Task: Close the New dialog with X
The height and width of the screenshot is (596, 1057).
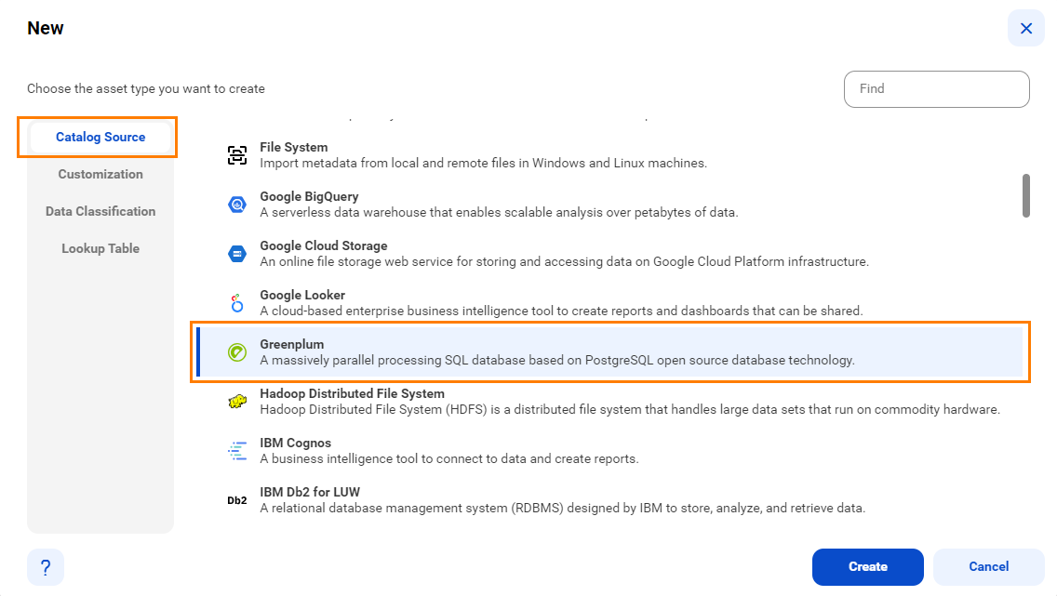Action: click(x=1026, y=28)
